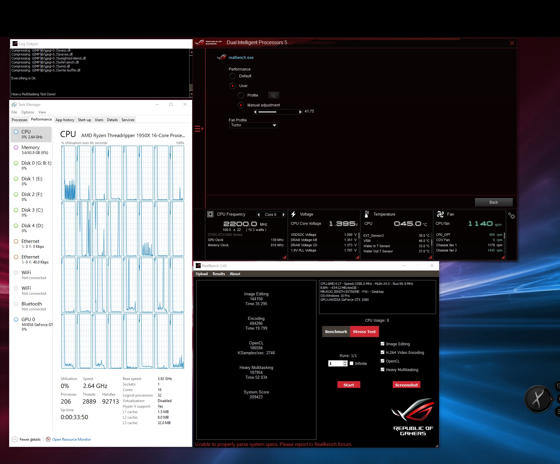This screenshot has width=560, height=464.
Task: Click previous core arrow beside Core 0
Action: [258, 215]
